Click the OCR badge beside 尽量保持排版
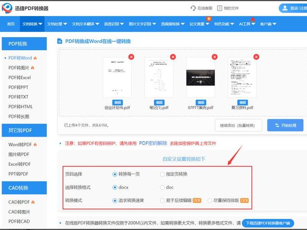 pos(244,200)
